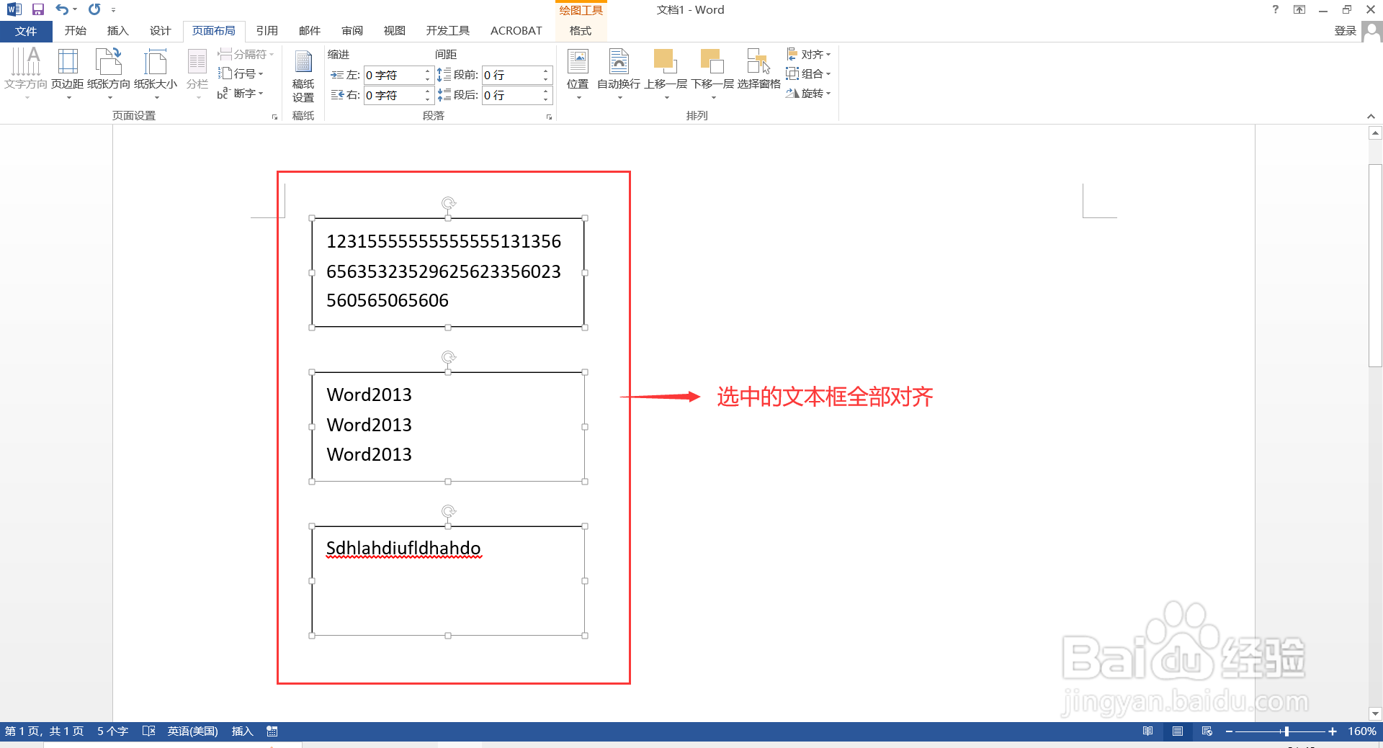Click the Sign in (登录) link
Viewport: 1383px width, 748px height.
(x=1345, y=31)
